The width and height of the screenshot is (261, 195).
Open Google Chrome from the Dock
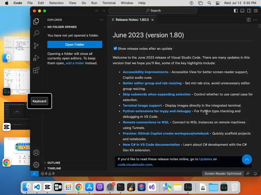click(x=79, y=187)
